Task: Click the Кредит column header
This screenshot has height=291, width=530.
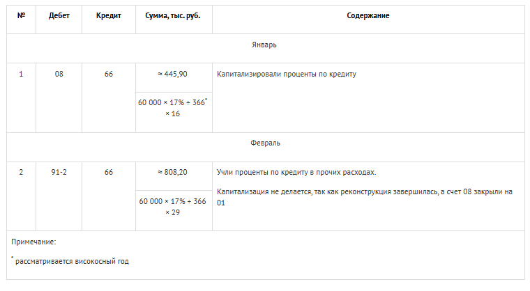Action: (108, 15)
